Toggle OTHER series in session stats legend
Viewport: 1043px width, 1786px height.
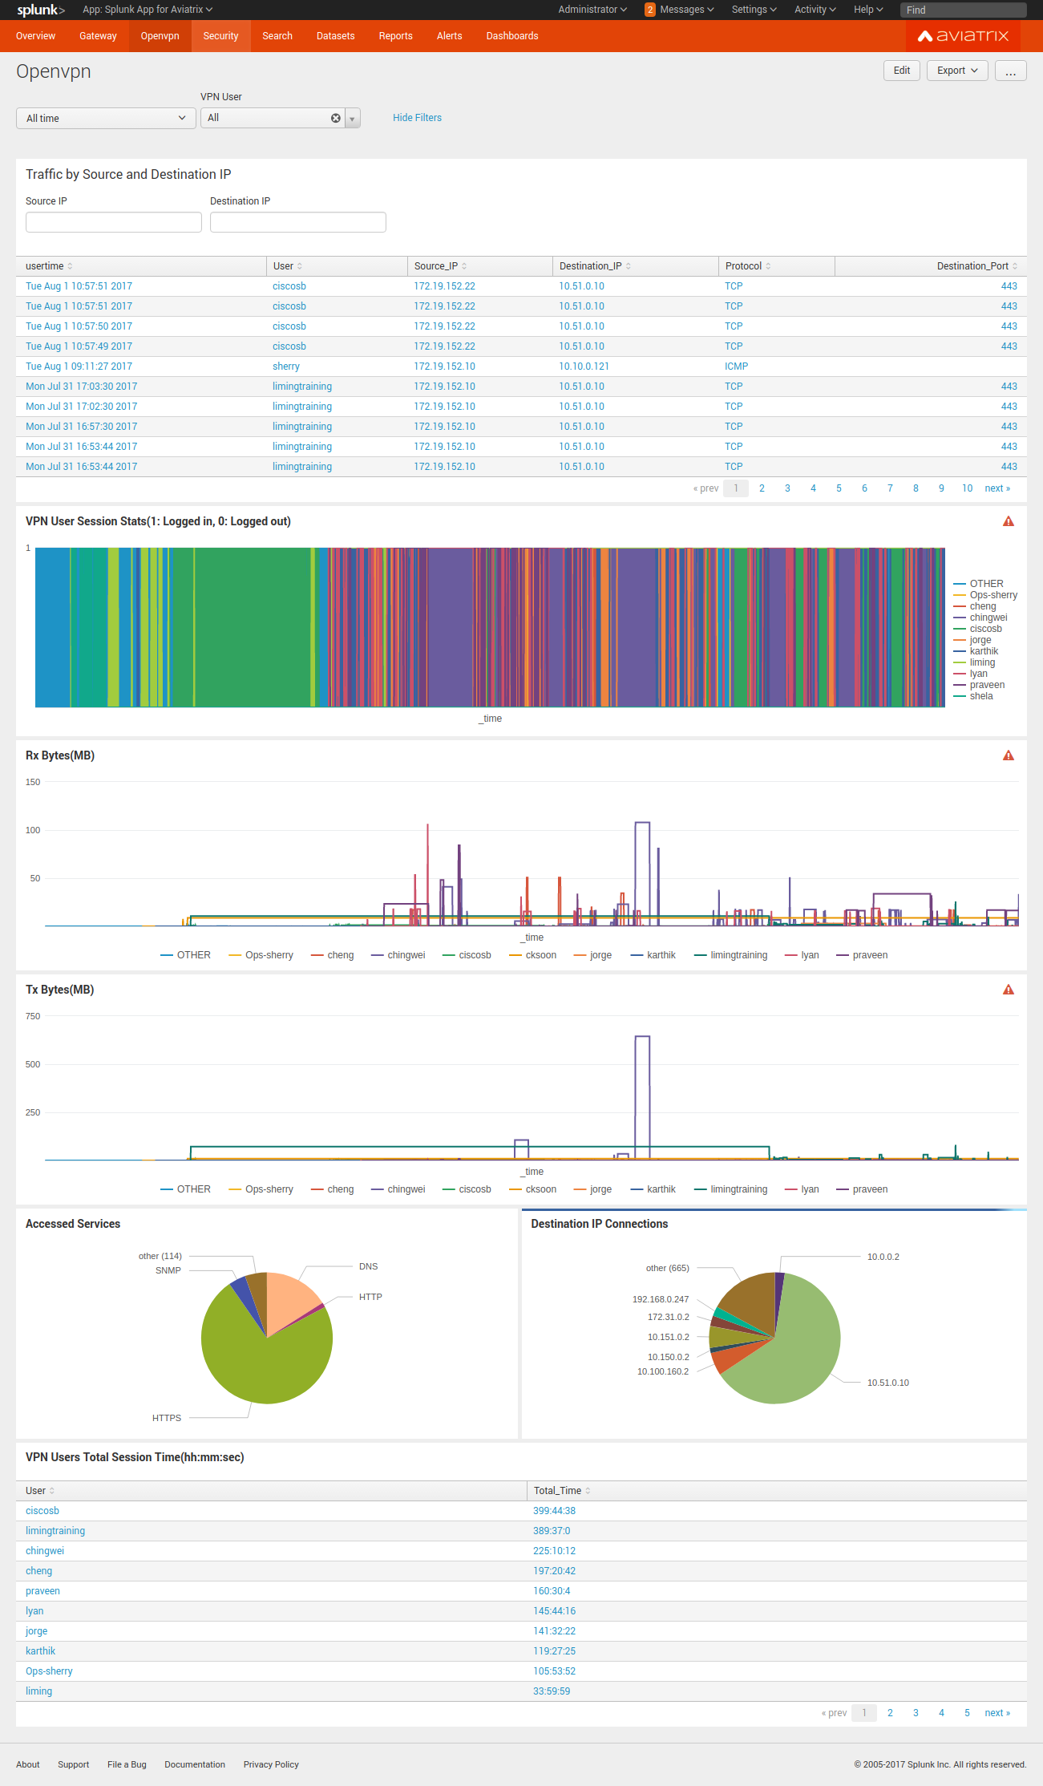click(979, 584)
